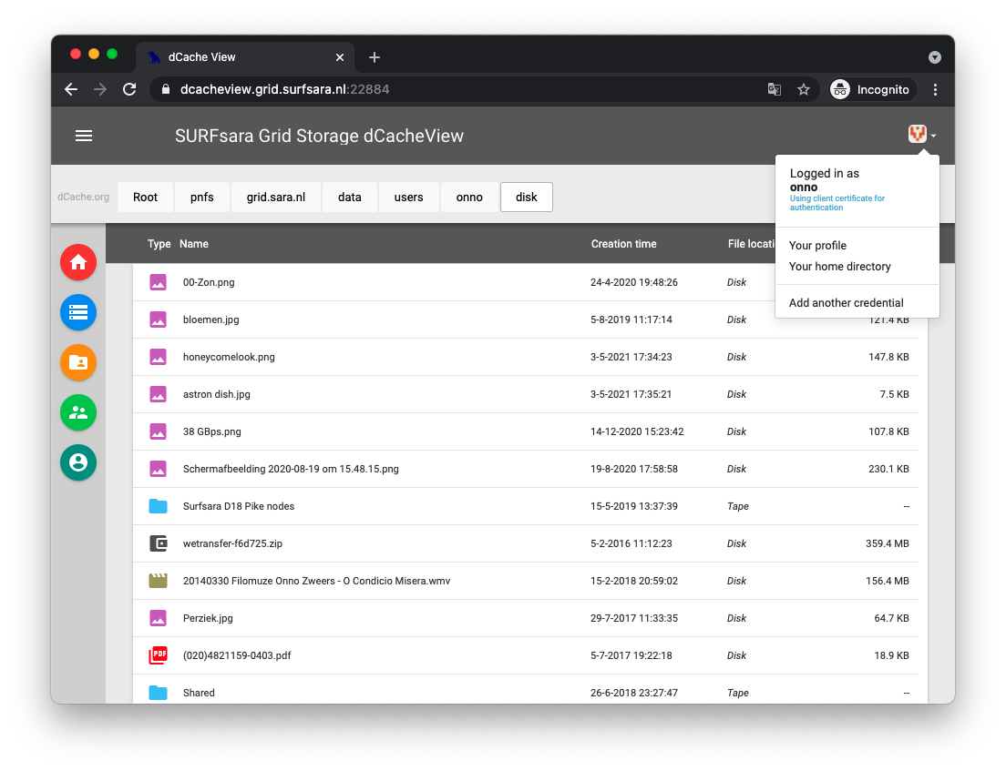Click image icon for astron dish.jpg

point(158,394)
